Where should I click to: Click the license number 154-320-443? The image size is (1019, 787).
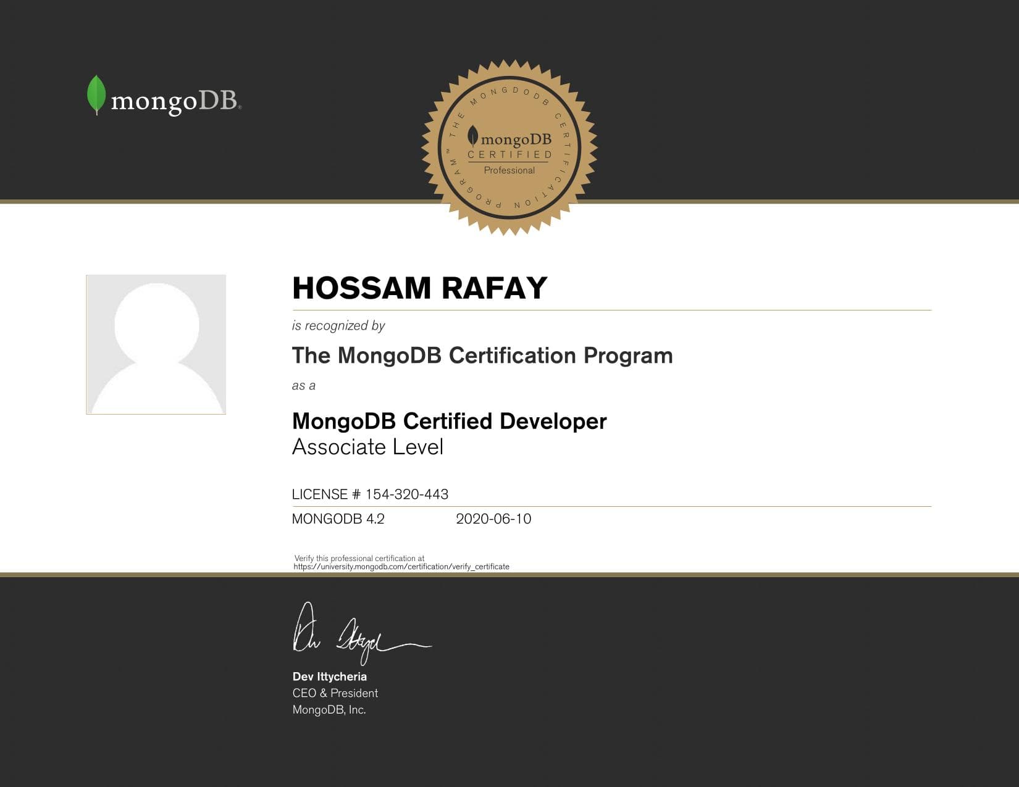pos(371,494)
